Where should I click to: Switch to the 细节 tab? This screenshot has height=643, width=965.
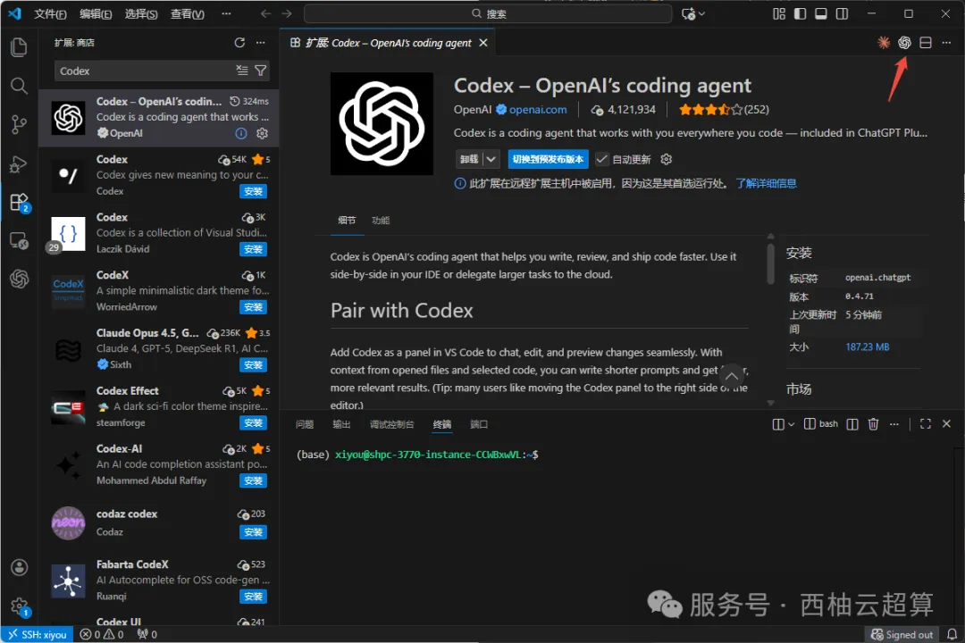coord(347,221)
